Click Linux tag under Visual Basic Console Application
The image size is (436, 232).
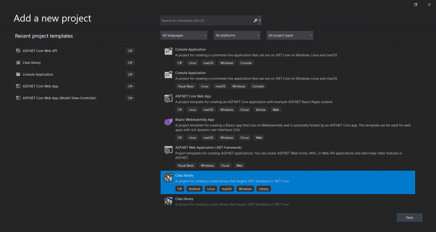pos(205,86)
